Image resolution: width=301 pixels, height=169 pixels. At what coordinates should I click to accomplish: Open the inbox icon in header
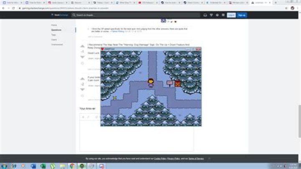(205, 15)
